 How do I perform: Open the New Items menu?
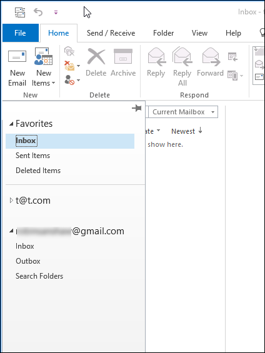pos(44,67)
